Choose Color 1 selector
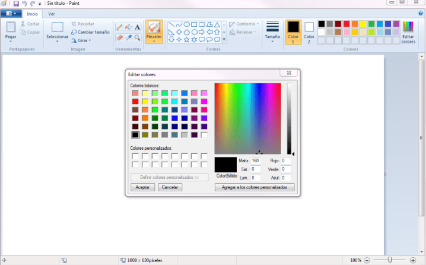426x265 pixels. tap(293, 31)
